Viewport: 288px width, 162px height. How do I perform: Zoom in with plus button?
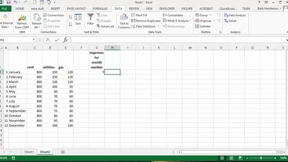click(x=275, y=158)
